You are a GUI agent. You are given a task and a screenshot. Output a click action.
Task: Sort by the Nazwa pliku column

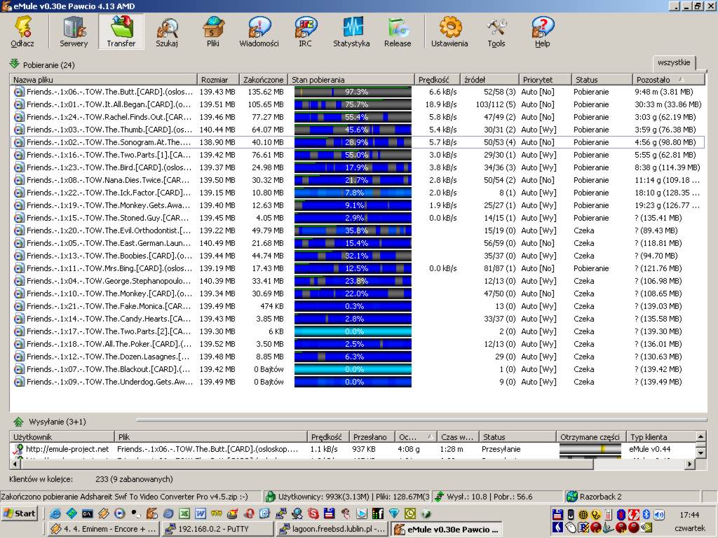(103, 80)
